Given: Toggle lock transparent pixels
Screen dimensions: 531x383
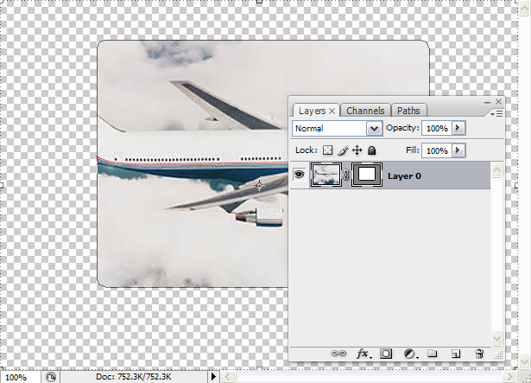Looking at the screenshot, I should tap(327, 150).
